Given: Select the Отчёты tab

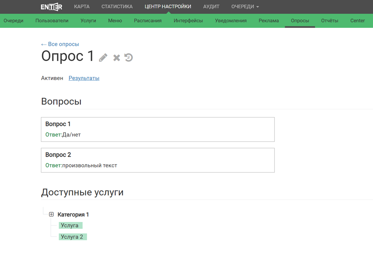Looking at the screenshot, I should [329, 21].
